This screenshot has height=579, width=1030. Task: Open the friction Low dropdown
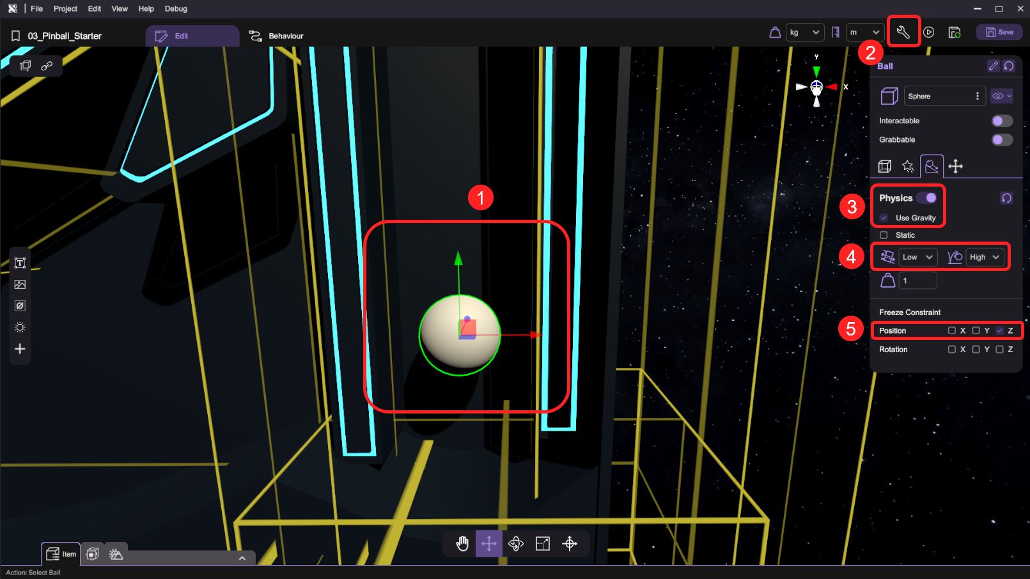917,257
